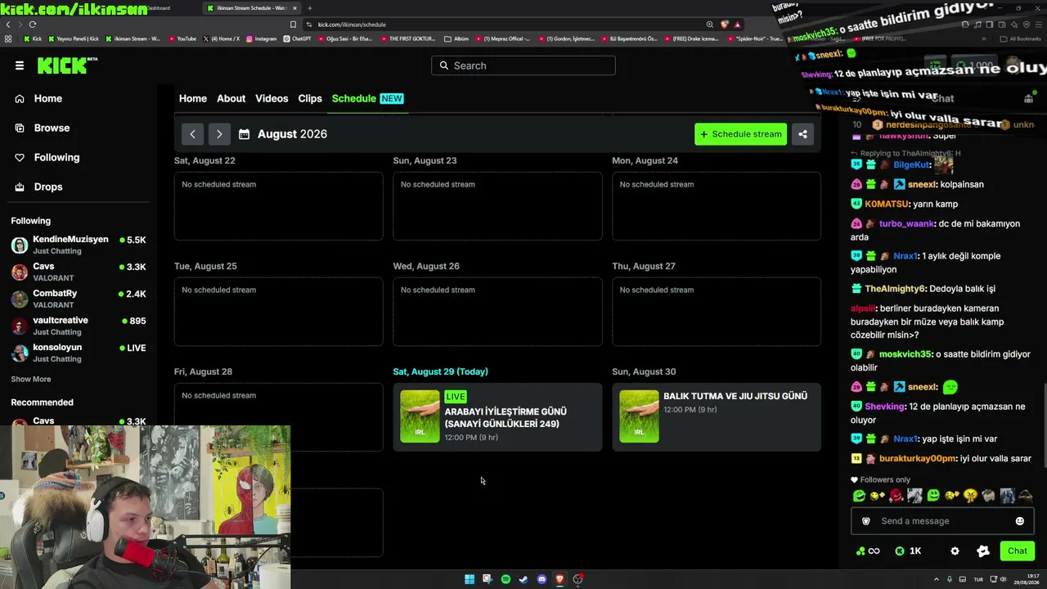Click the calendar icon beside August 2026
1047x589 pixels.
pos(244,134)
